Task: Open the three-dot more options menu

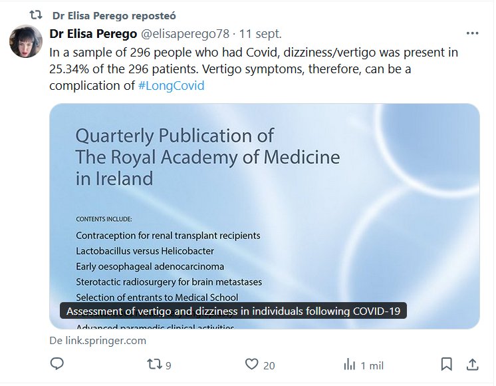Action: 472,33
